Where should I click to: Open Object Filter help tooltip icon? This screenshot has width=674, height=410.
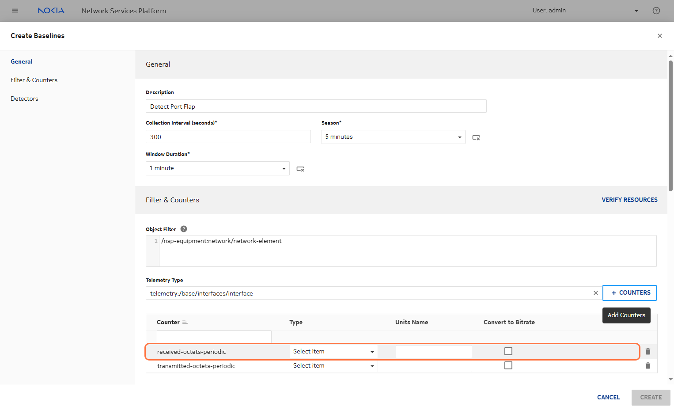click(184, 229)
